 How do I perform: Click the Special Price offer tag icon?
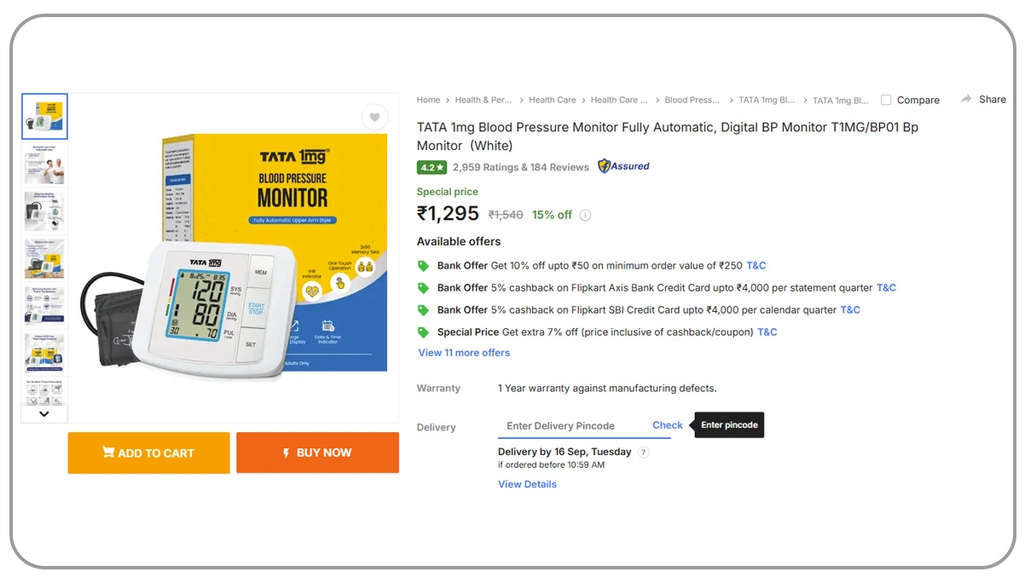(x=423, y=332)
